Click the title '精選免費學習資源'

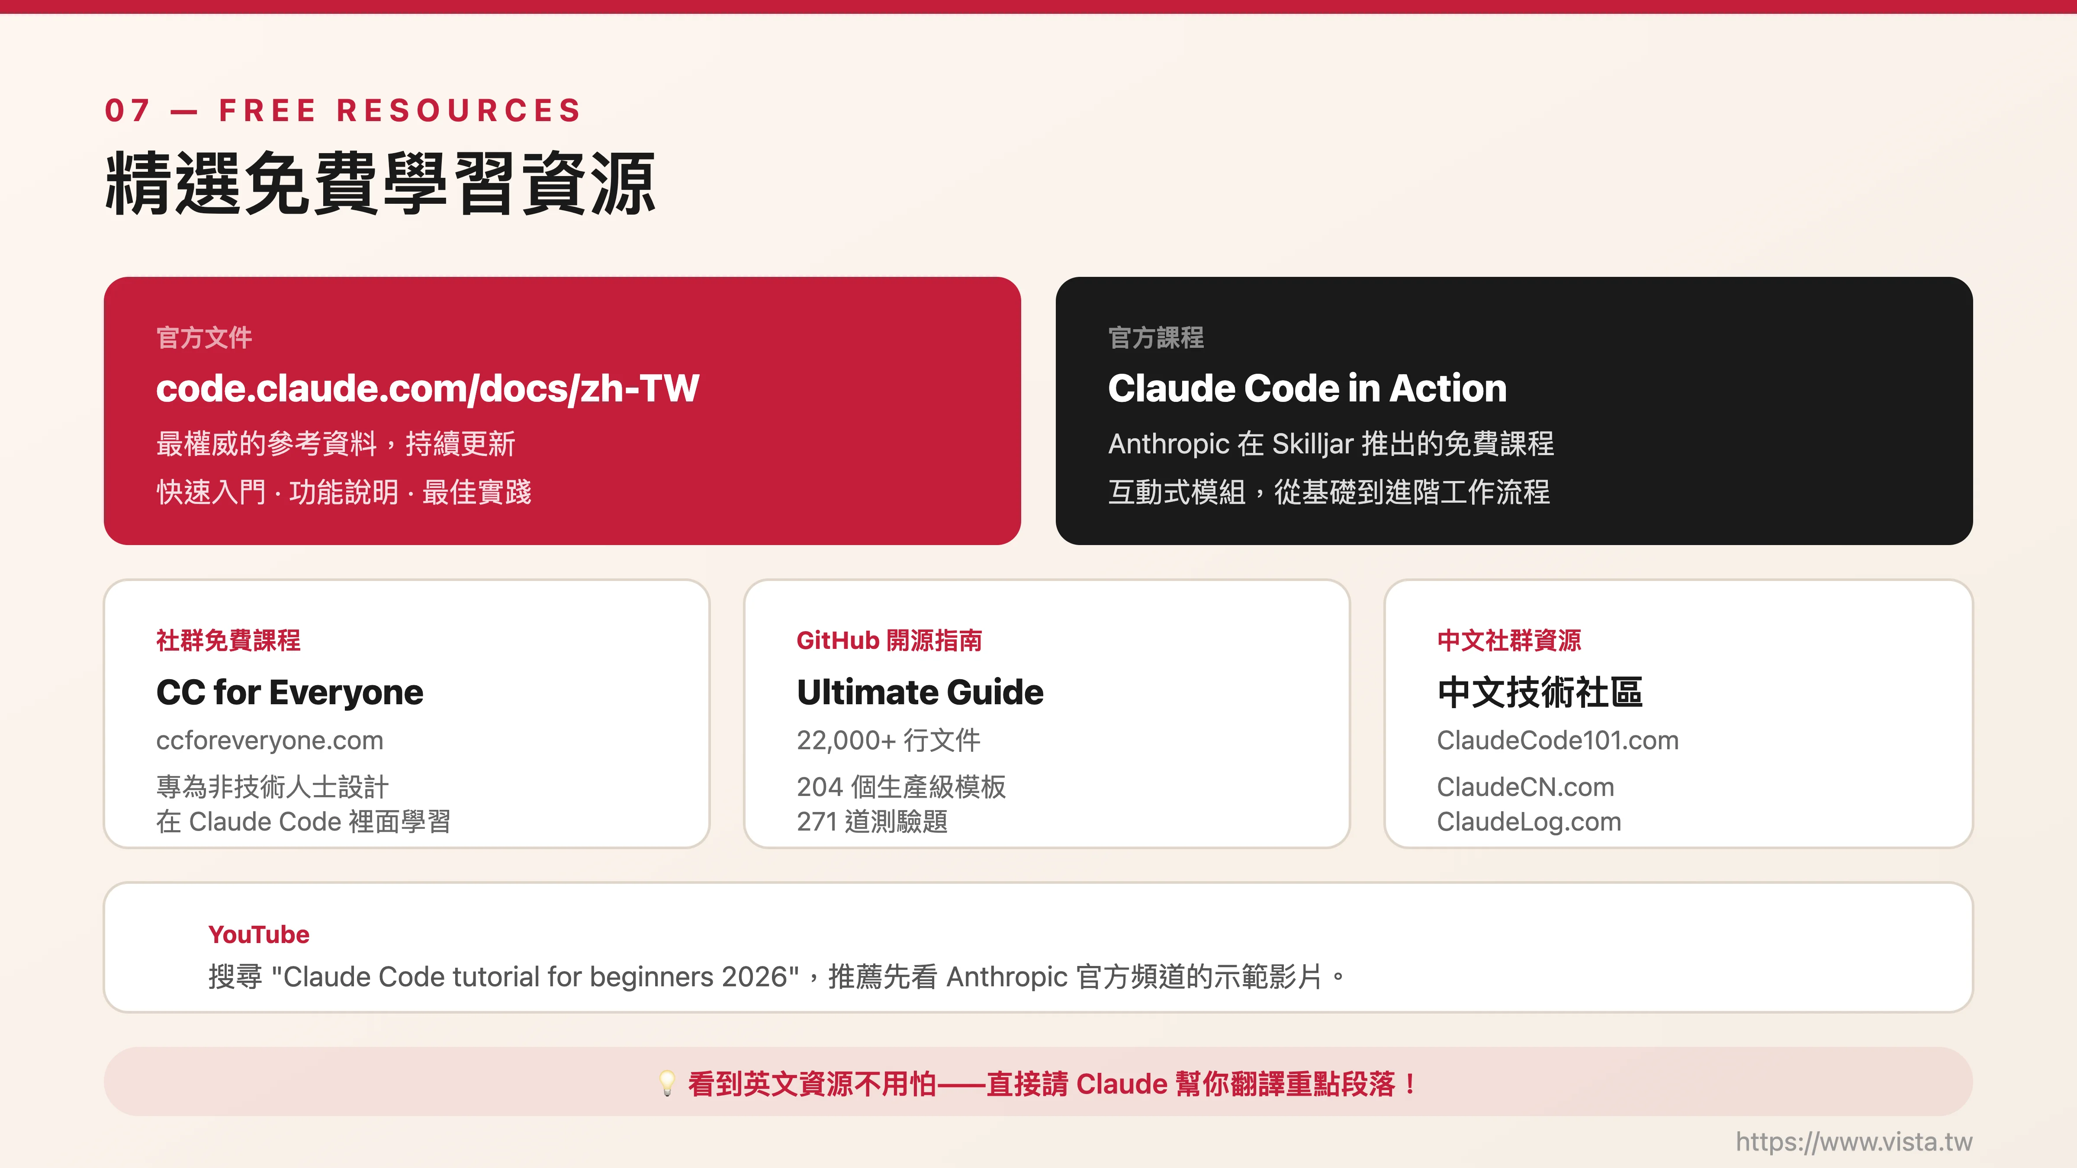tap(380, 184)
